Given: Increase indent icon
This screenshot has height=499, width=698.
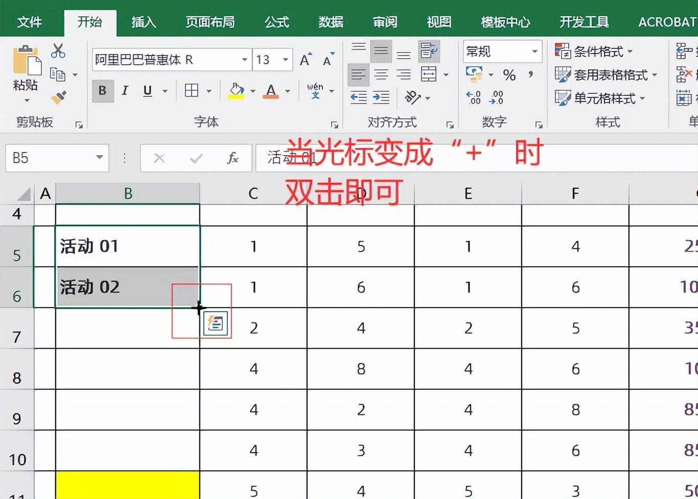Looking at the screenshot, I should 381,97.
